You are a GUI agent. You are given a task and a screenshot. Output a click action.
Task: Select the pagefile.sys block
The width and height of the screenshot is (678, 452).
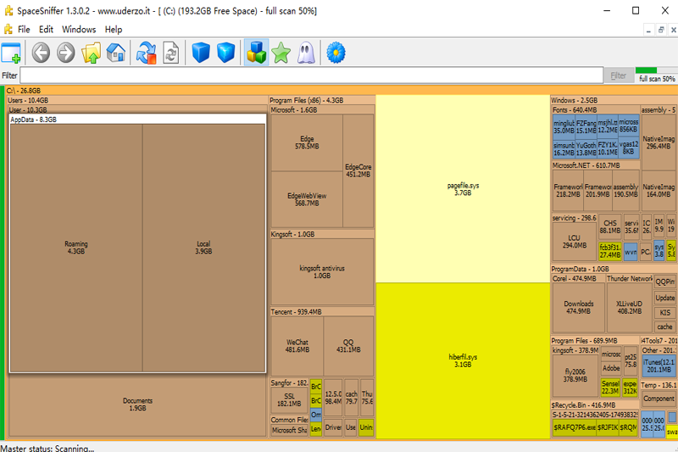tap(463, 188)
